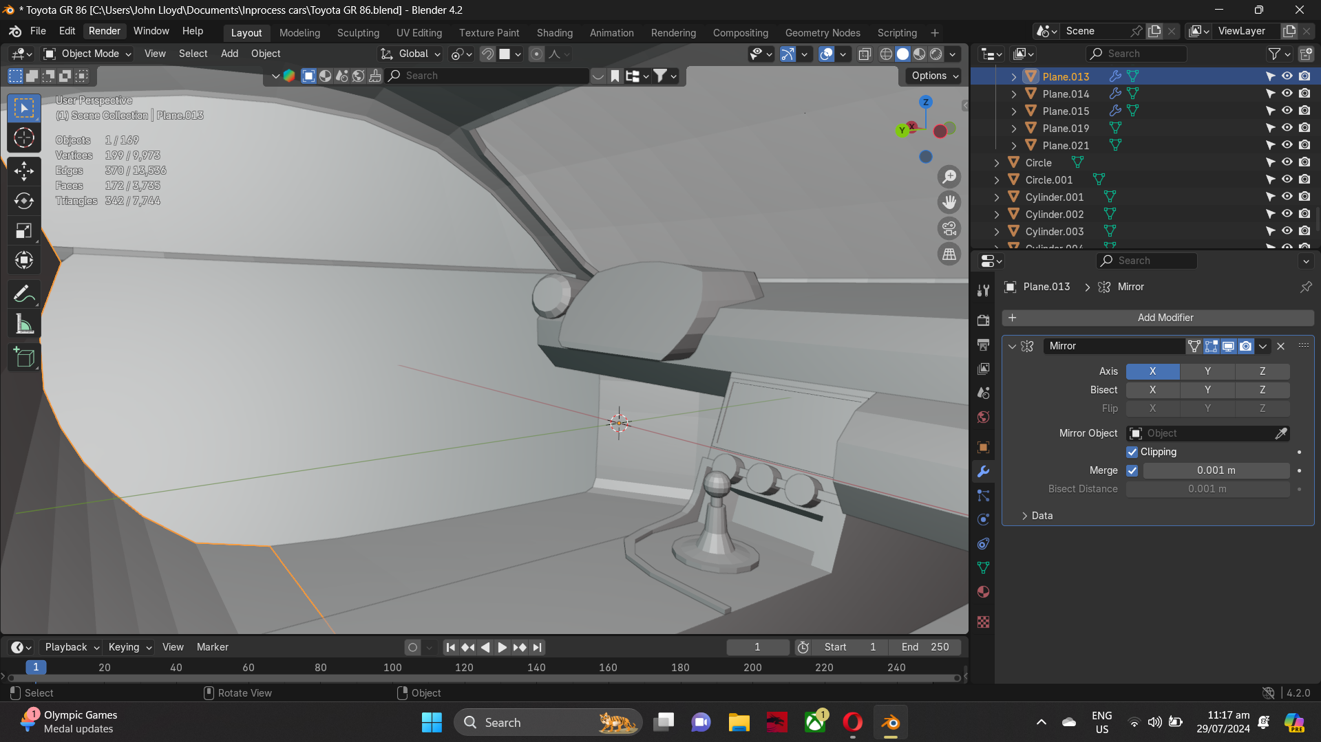Remove the Mirror modifier with X
This screenshot has height=742, width=1321.
(x=1280, y=346)
